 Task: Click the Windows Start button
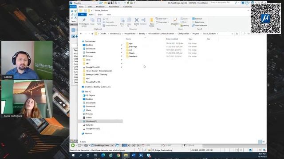pyautogui.click(x=73, y=155)
